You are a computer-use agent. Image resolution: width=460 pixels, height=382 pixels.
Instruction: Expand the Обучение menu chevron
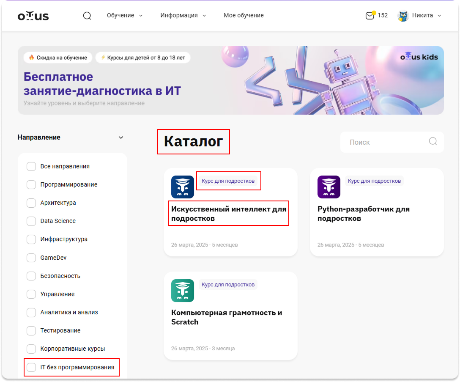click(x=141, y=16)
